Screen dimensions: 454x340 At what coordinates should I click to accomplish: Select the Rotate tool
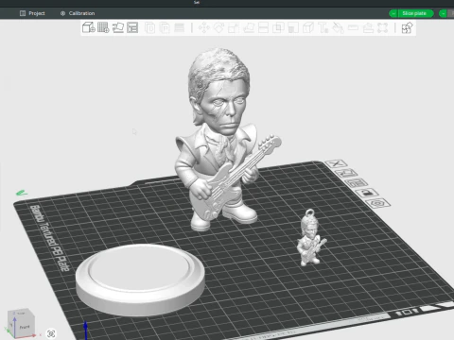point(218,28)
